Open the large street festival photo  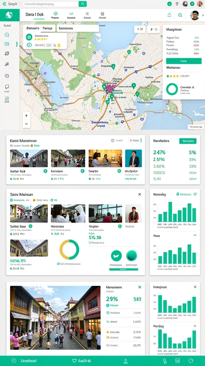[55, 318]
